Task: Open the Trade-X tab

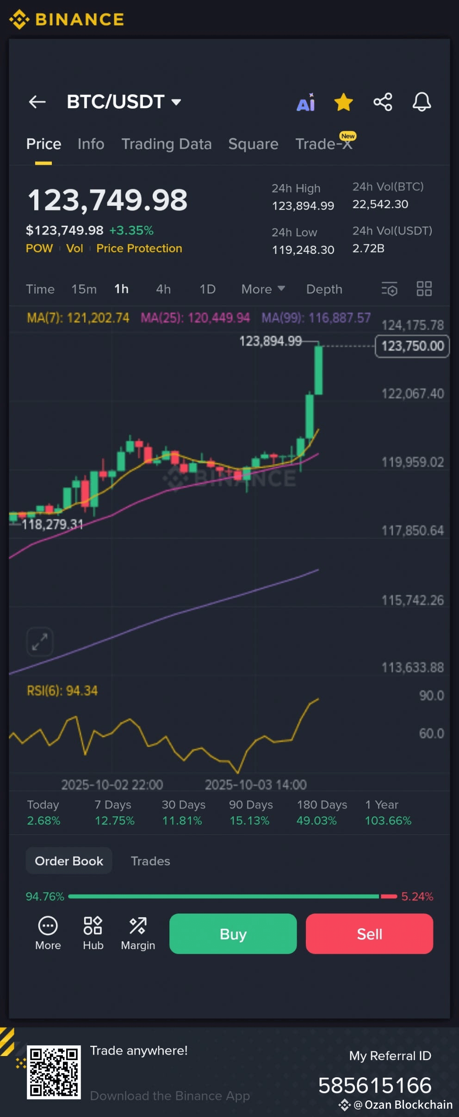Action: coord(324,143)
